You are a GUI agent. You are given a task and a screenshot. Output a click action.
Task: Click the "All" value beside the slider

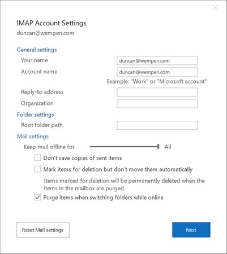point(168,147)
